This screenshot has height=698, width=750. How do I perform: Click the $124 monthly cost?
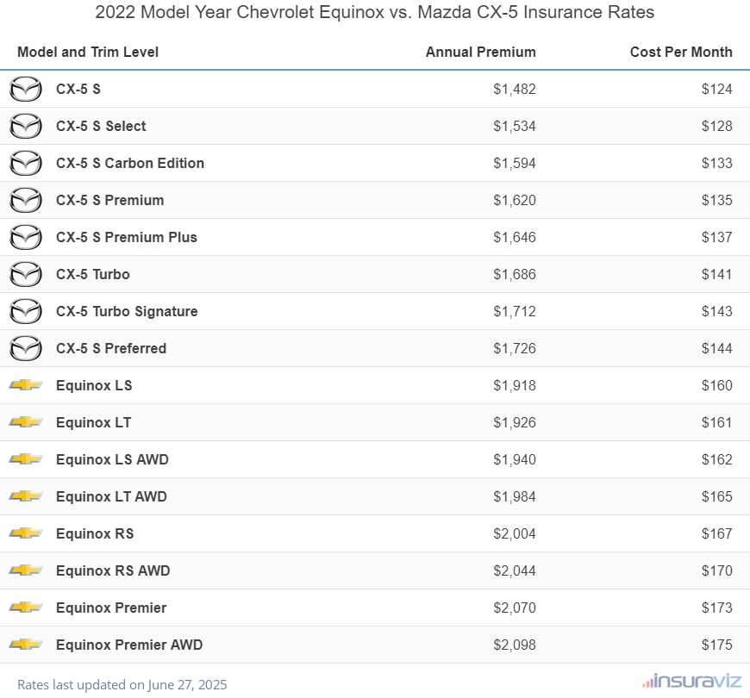click(x=717, y=89)
